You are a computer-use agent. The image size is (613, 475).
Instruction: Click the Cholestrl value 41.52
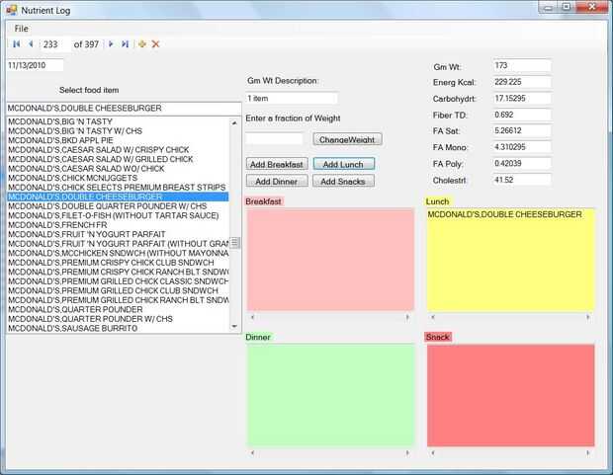(x=522, y=180)
